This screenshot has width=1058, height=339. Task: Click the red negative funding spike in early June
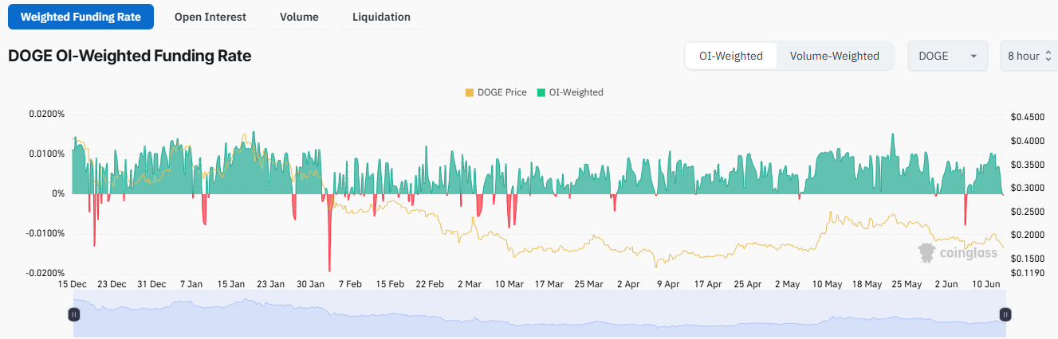coord(965,213)
